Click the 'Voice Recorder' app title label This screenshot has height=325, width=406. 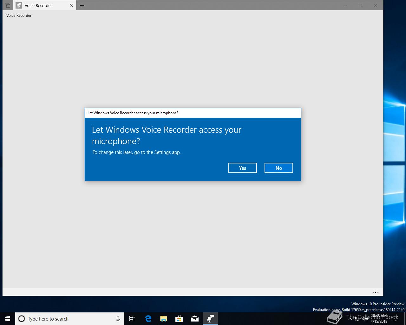(19, 15)
